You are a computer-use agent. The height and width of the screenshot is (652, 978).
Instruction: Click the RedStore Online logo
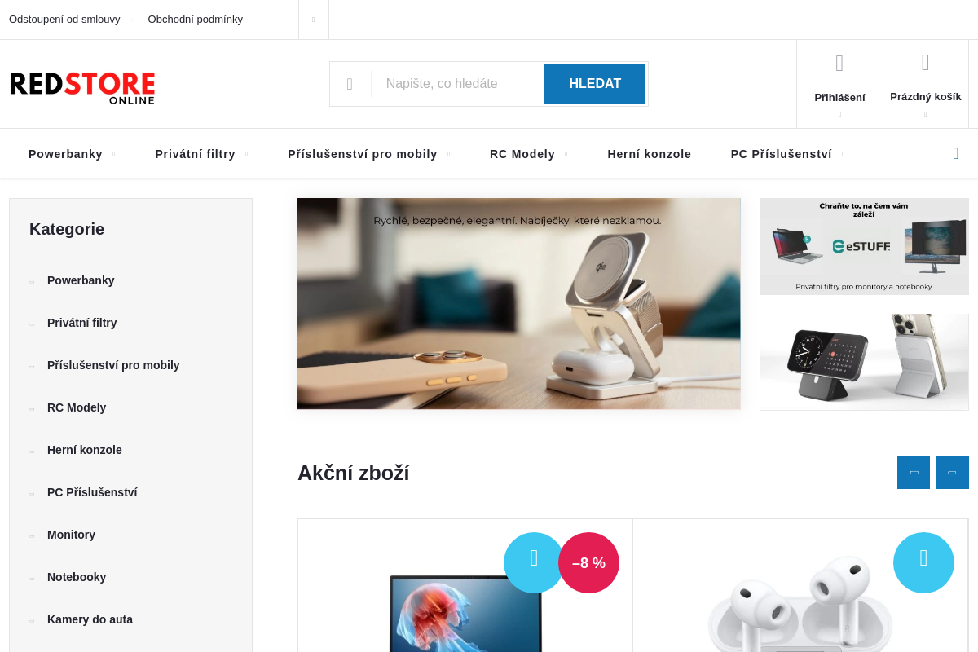point(82,88)
